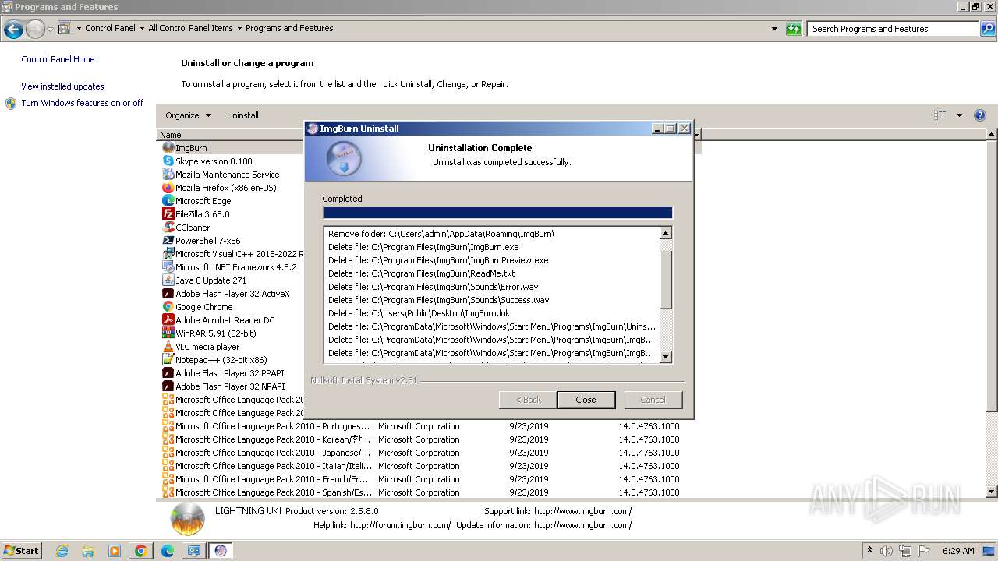Open the Start menu
The height and width of the screenshot is (561, 998).
pos(21,551)
